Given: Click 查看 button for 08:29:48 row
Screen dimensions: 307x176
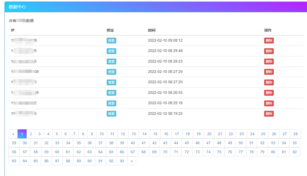Looking at the screenshot, I should [x=112, y=51].
